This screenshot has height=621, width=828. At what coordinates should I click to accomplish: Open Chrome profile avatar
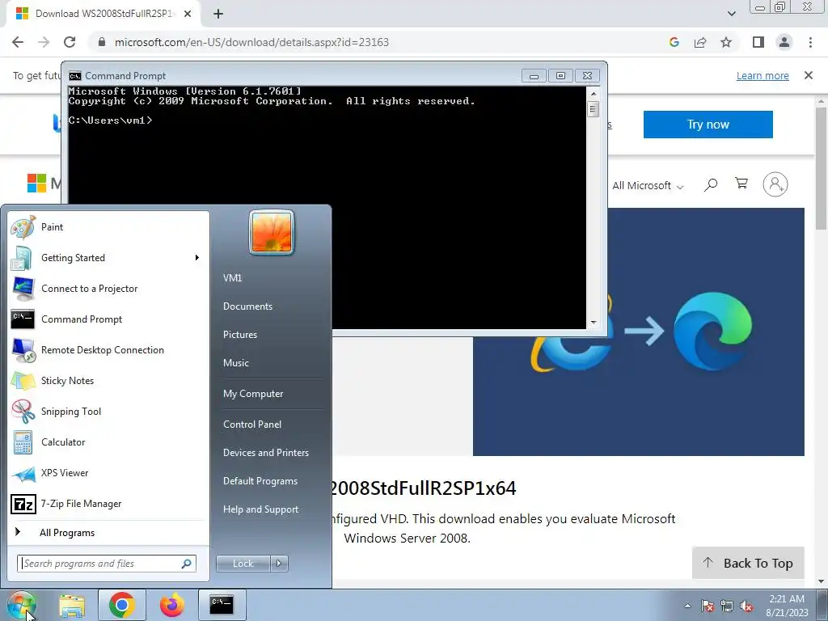pos(784,42)
